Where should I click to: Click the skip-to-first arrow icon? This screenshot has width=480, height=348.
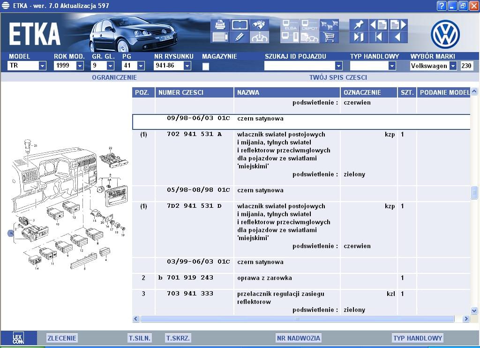point(378,37)
